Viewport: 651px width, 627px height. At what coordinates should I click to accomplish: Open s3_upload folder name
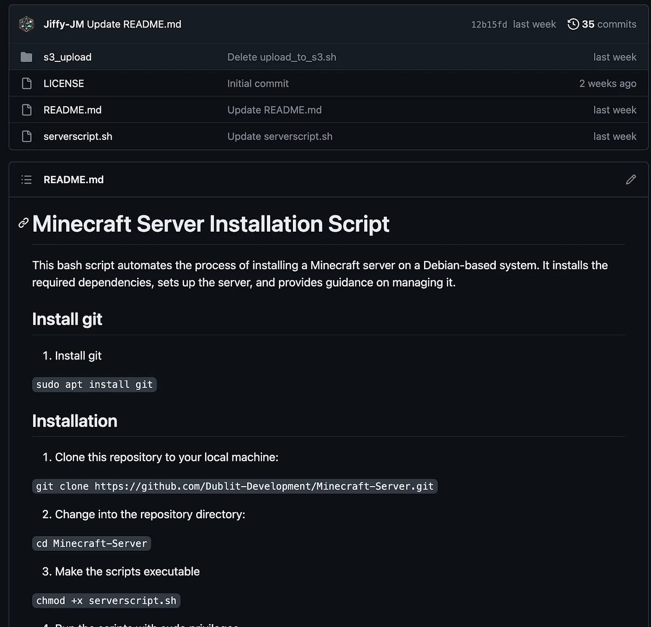[x=67, y=57]
